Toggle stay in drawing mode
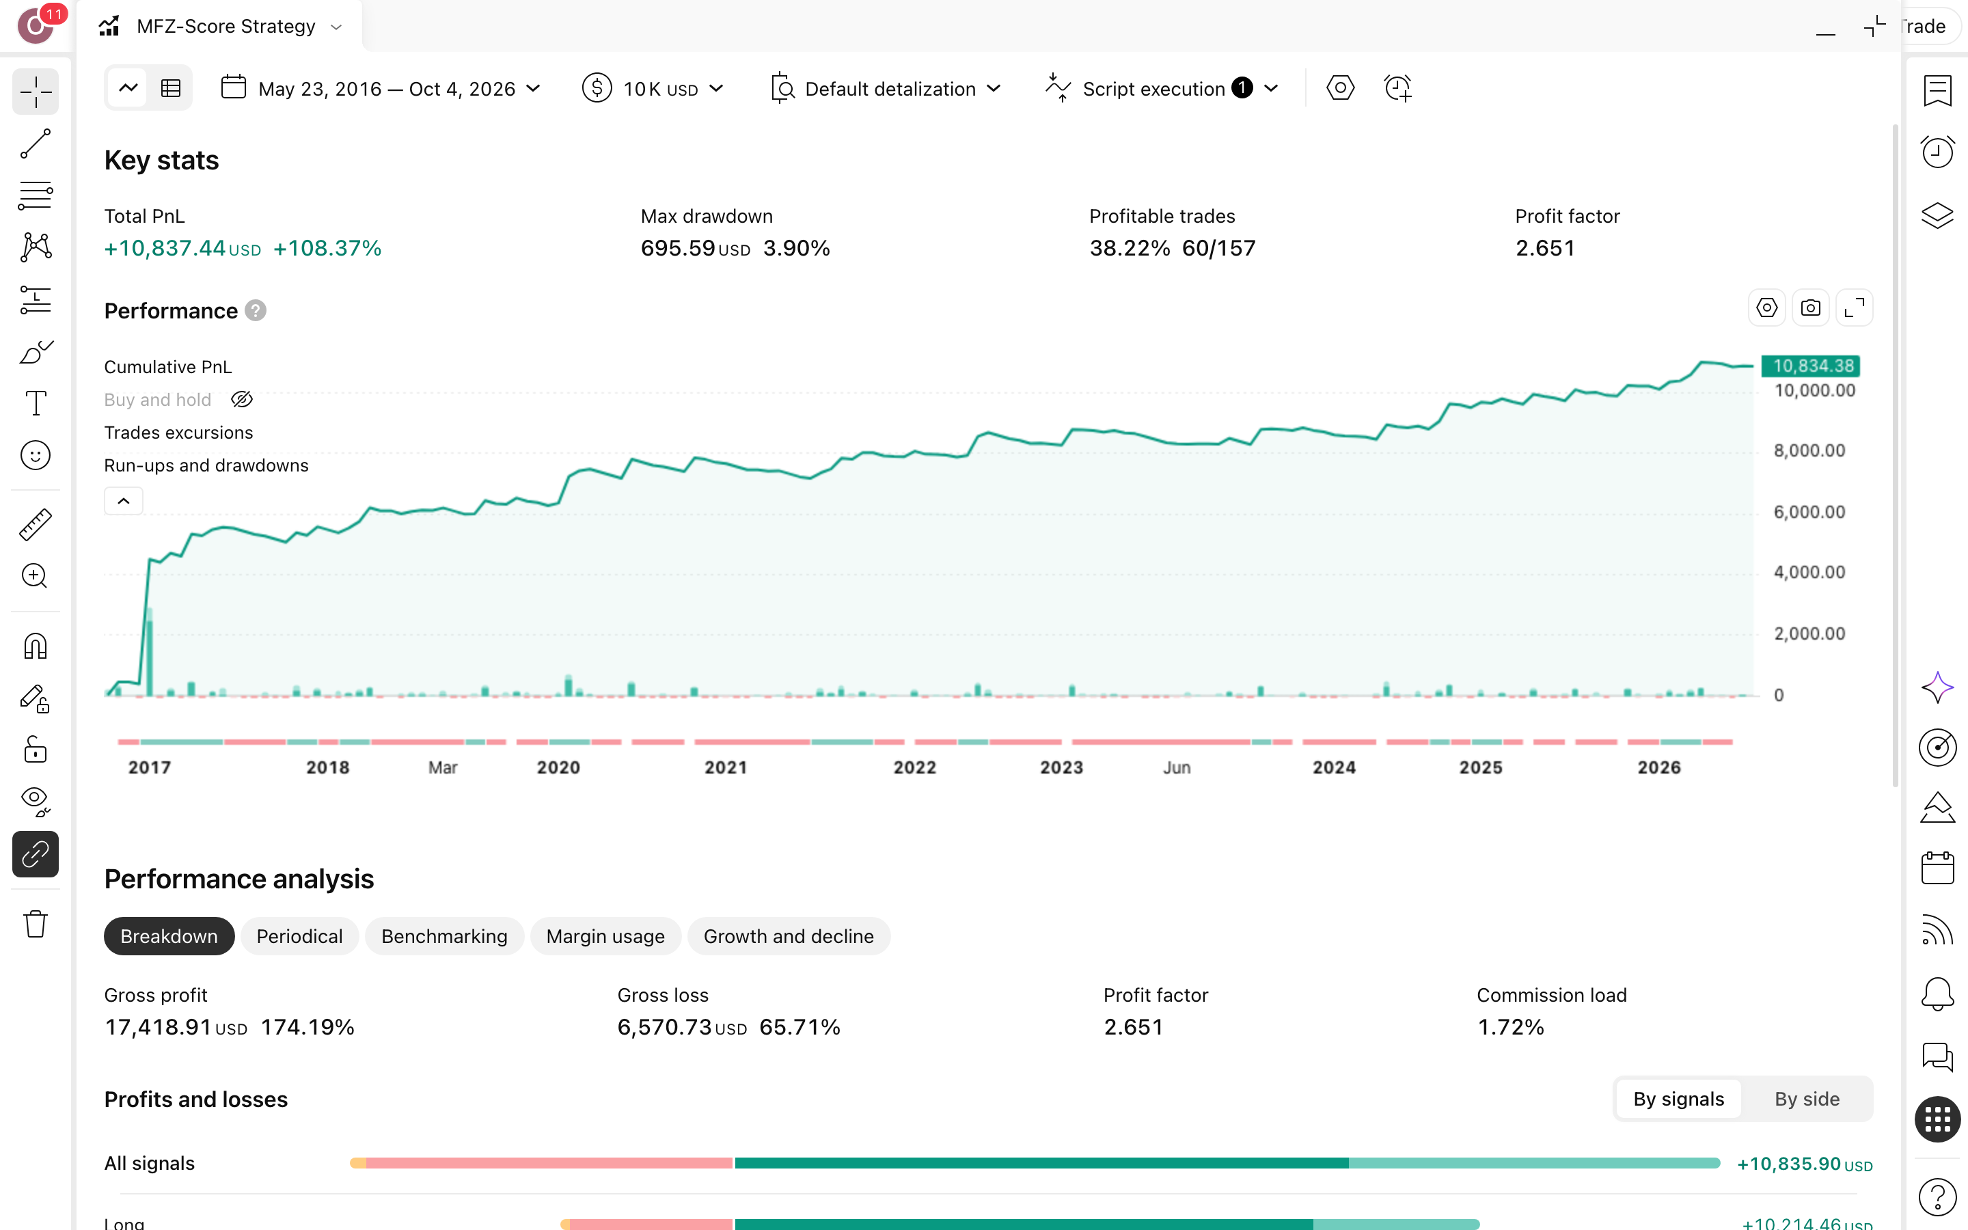The width and height of the screenshot is (1968, 1230). [36, 699]
